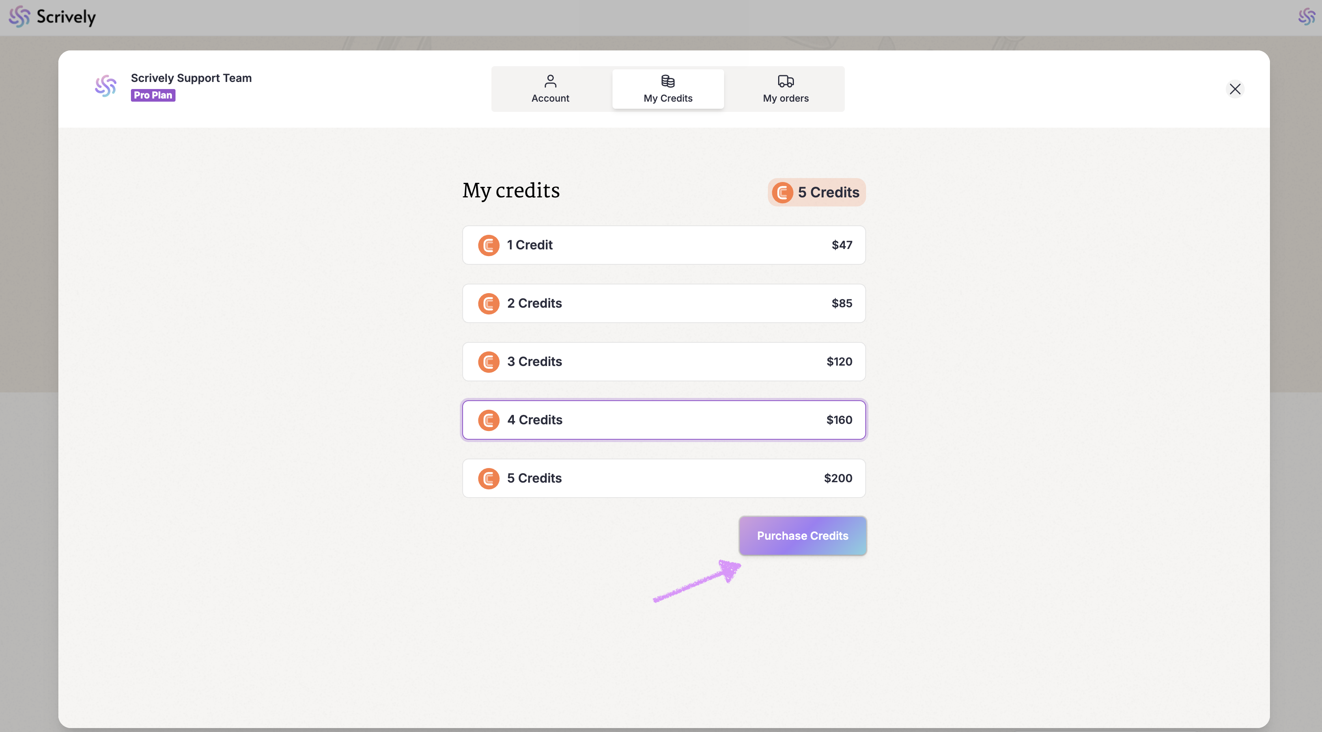Click the orange coin icon in balance badge
The image size is (1322, 732).
pos(782,193)
